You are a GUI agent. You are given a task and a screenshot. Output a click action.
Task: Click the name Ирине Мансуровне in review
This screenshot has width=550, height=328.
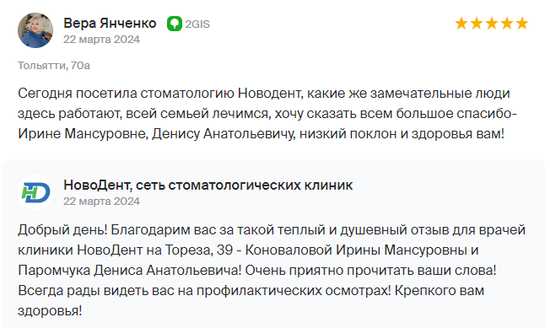[x=83, y=134]
